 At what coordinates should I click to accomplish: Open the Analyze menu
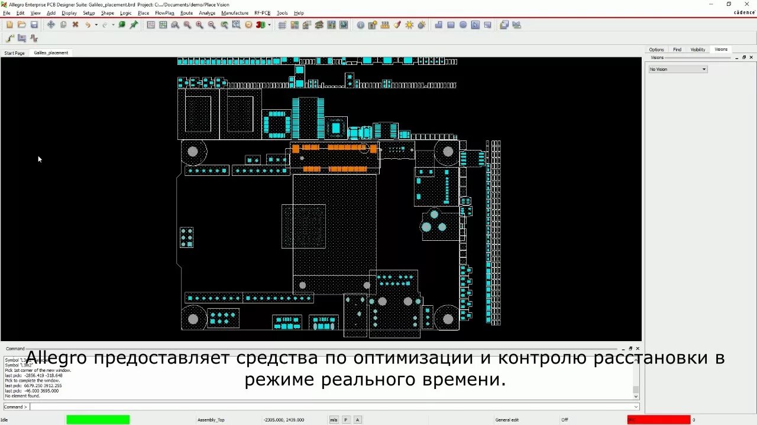207,13
